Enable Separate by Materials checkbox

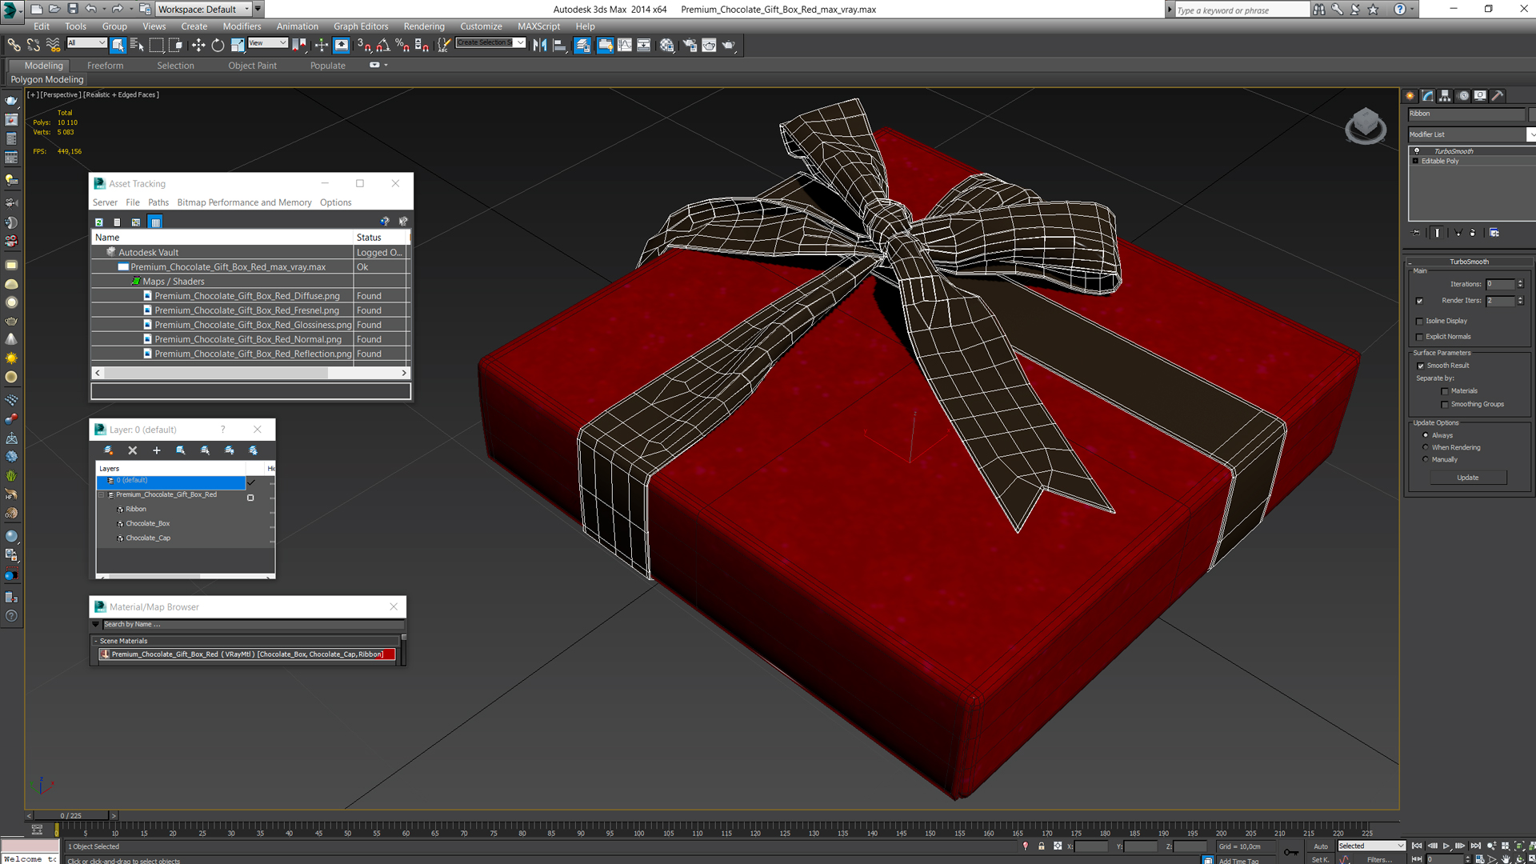tap(1445, 391)
